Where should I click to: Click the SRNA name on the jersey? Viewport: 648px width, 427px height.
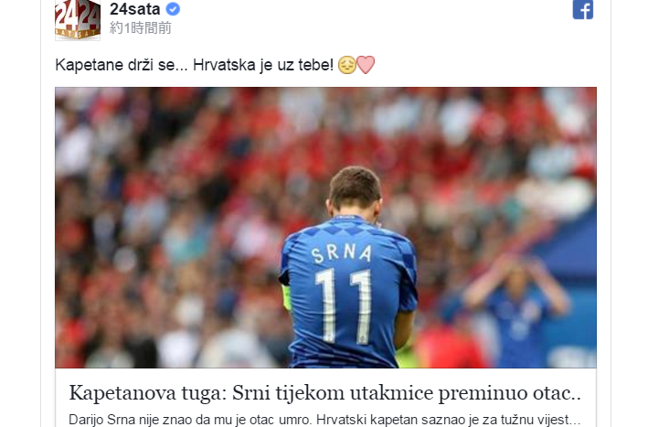(x=341, y=253)
